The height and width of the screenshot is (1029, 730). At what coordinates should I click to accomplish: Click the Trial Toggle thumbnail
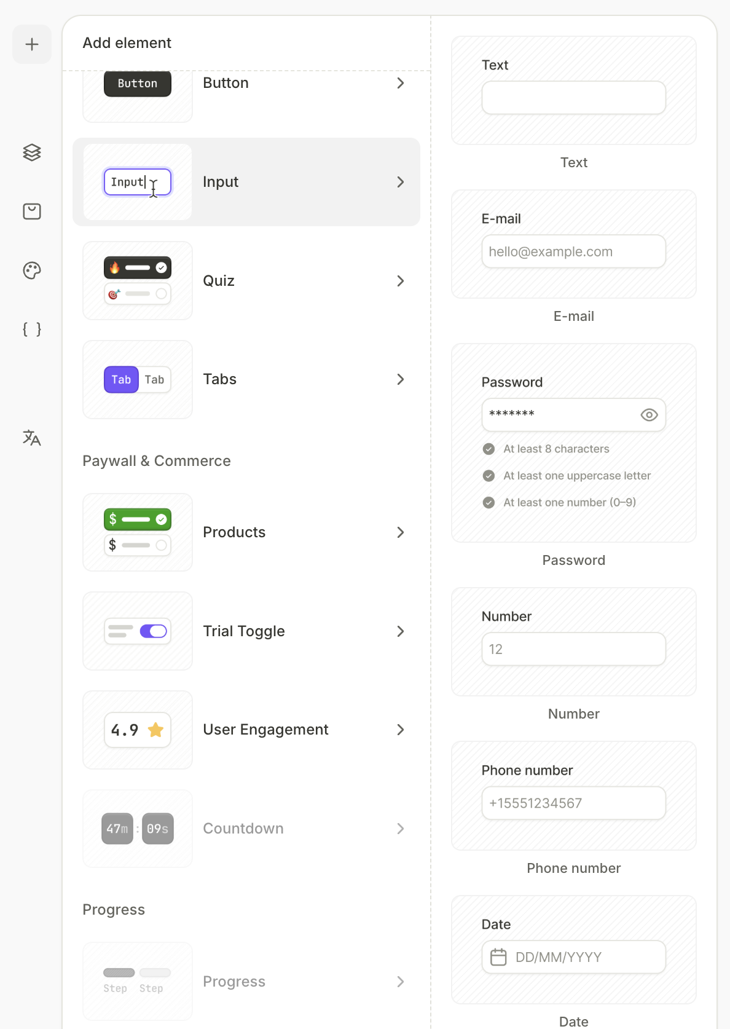tap(138, 631)
